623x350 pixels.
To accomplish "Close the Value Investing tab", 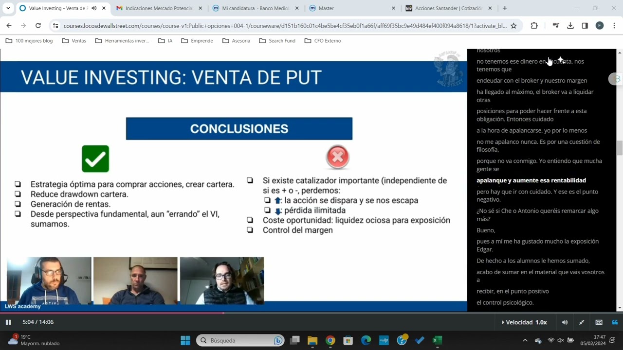I will click(x=104, y=8).
